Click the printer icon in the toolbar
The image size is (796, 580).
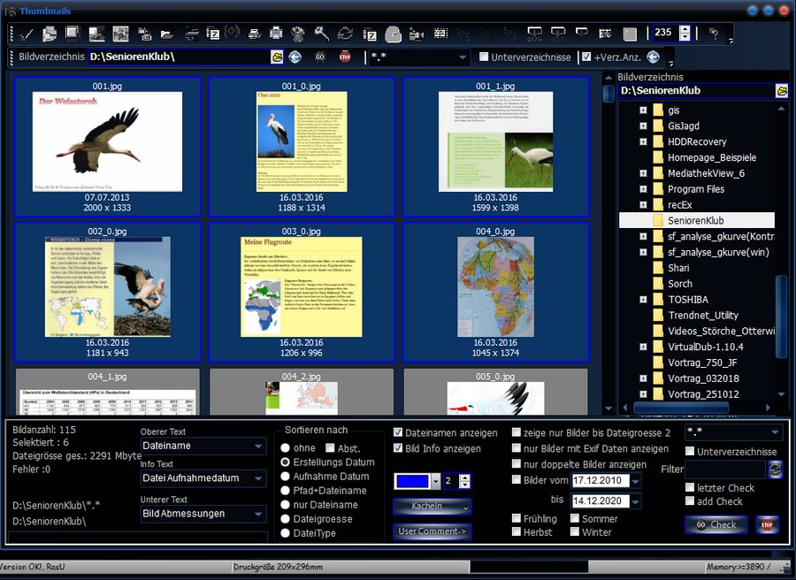(276, 34)
